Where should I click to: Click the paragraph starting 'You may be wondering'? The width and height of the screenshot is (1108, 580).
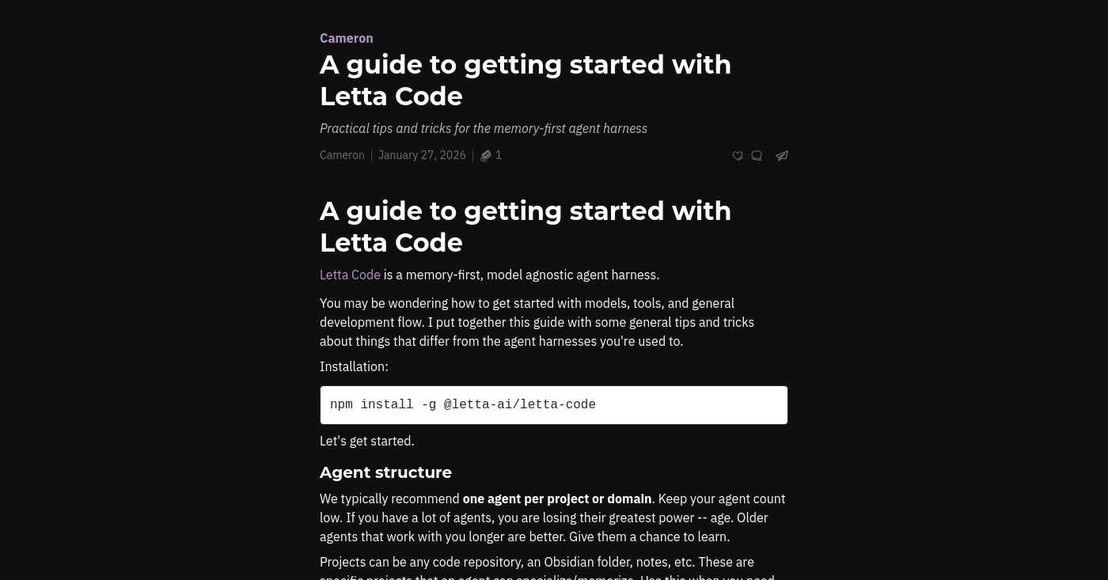pos(537,322)
